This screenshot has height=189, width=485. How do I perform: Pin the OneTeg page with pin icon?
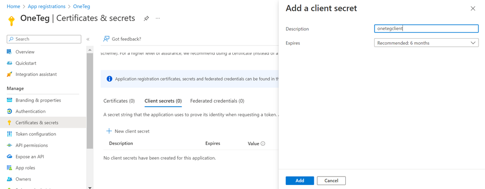146,18
